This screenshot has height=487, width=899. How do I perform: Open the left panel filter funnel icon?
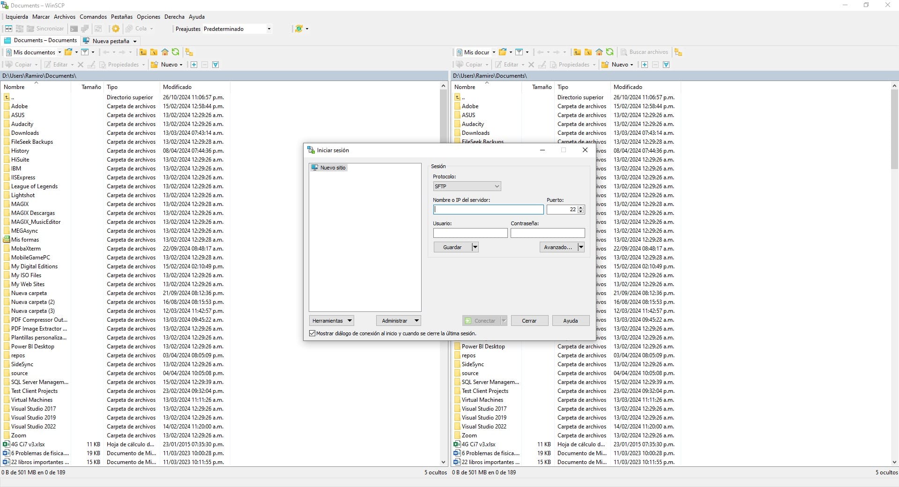[x=85, y=52]
